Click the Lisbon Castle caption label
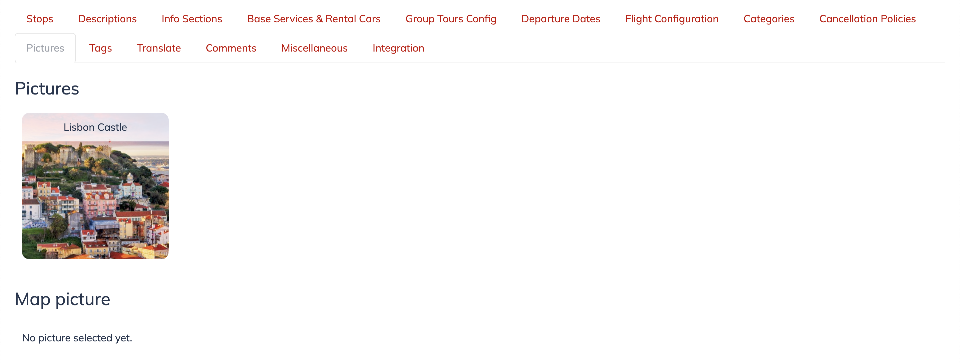Screen dimensions: 960x364 (95, 127)
